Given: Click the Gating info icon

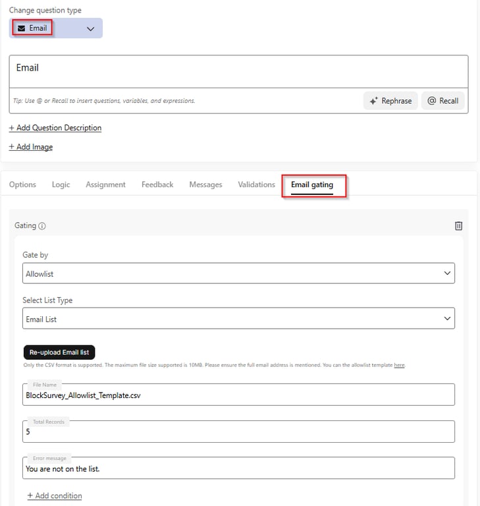Looking at the screenshot, I should click(x=42, y=226).
